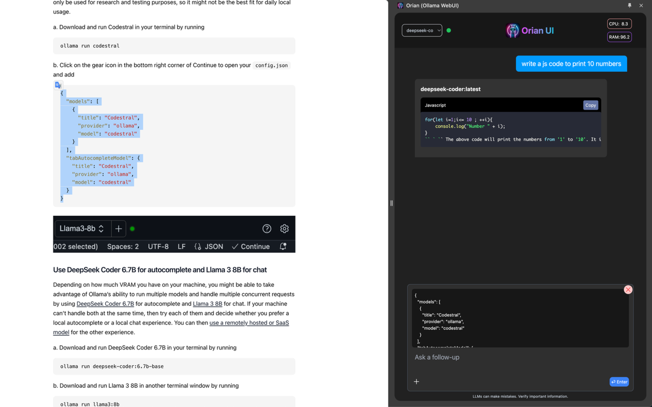The image size is (652, 407).
Task: Click the help question mark icon
Action: [x=267, y=229]
